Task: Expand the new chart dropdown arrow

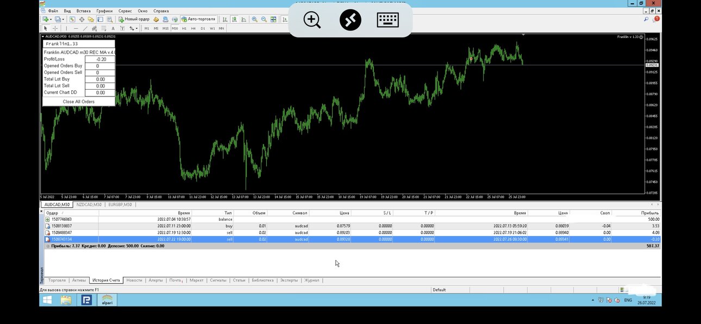Action: 51,19
